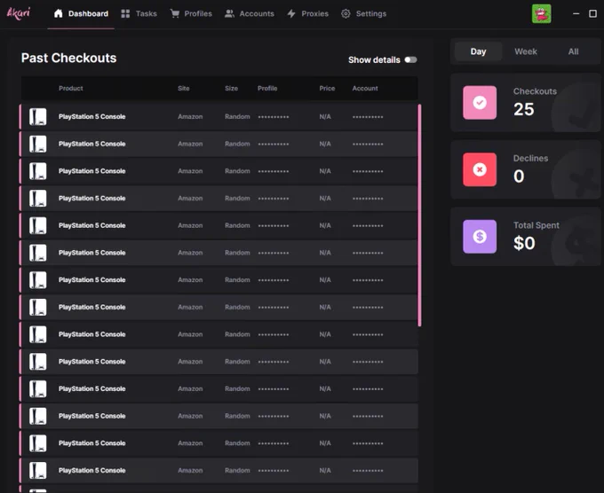Click the Past Checkouts list scrollbar
Screen dimensions: 604x493
pyautogui.click(x=419, y=215)
